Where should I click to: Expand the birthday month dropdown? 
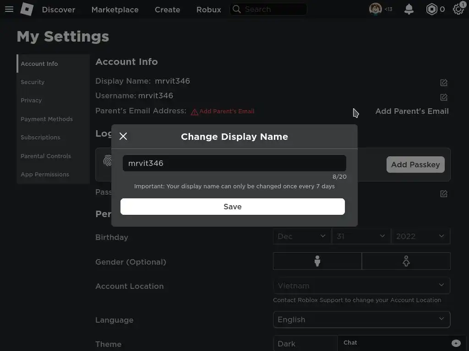coord(302,236)
